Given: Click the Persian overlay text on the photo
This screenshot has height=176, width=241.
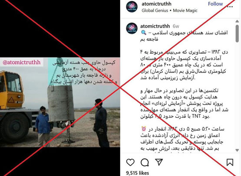Looking at the screenshot, I should pyautogui.click(x=84, y=72).
